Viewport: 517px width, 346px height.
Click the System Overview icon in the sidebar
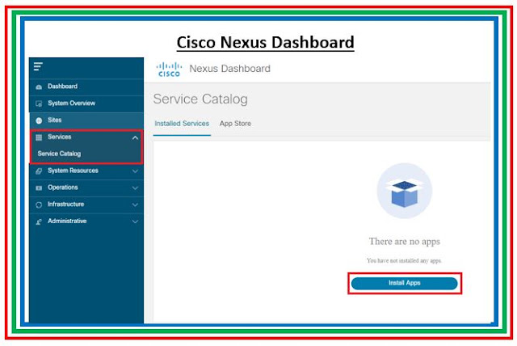pos(39,104)
